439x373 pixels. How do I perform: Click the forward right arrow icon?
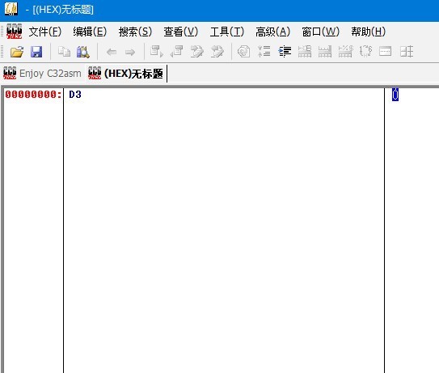click(x=130, y=52)
